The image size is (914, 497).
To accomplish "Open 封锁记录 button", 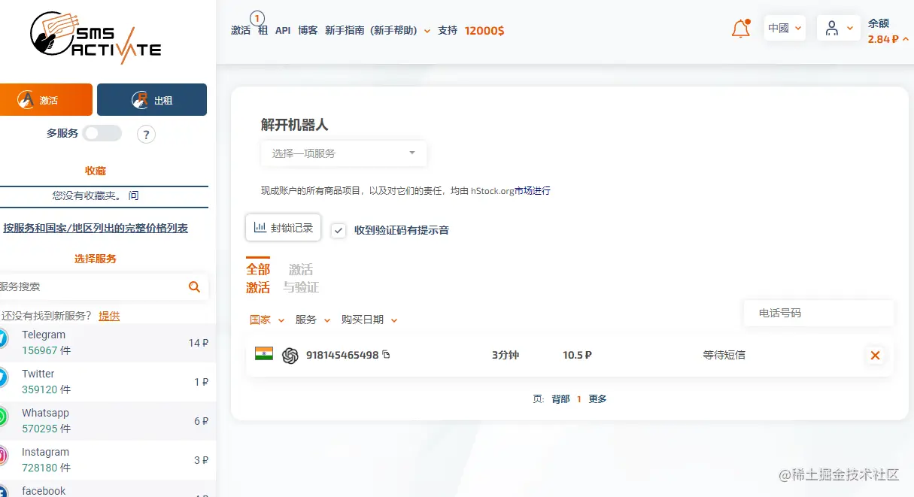I will (284, 228).
